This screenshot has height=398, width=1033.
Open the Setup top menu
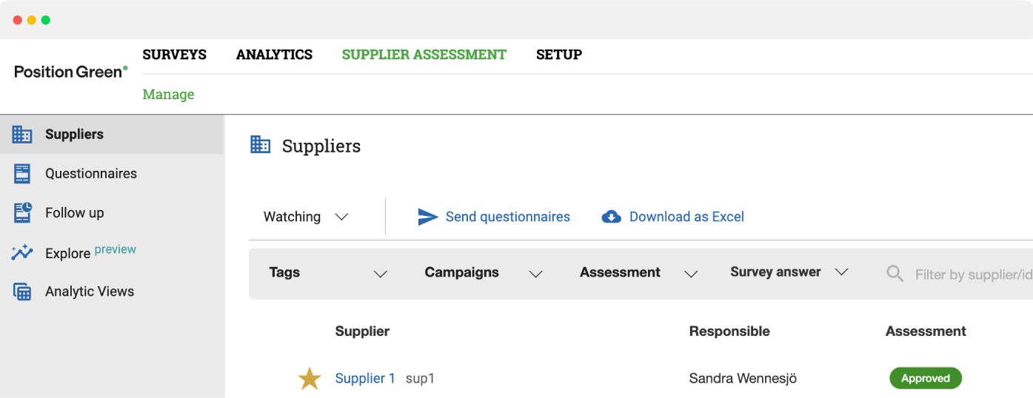tap(559, 55)
